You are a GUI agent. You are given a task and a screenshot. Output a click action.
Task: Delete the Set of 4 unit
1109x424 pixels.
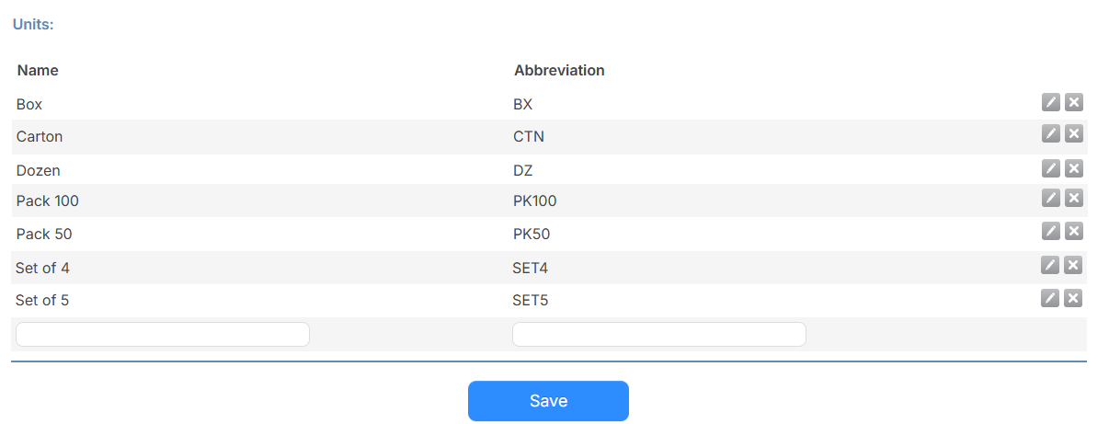[x=1072, y=266]
